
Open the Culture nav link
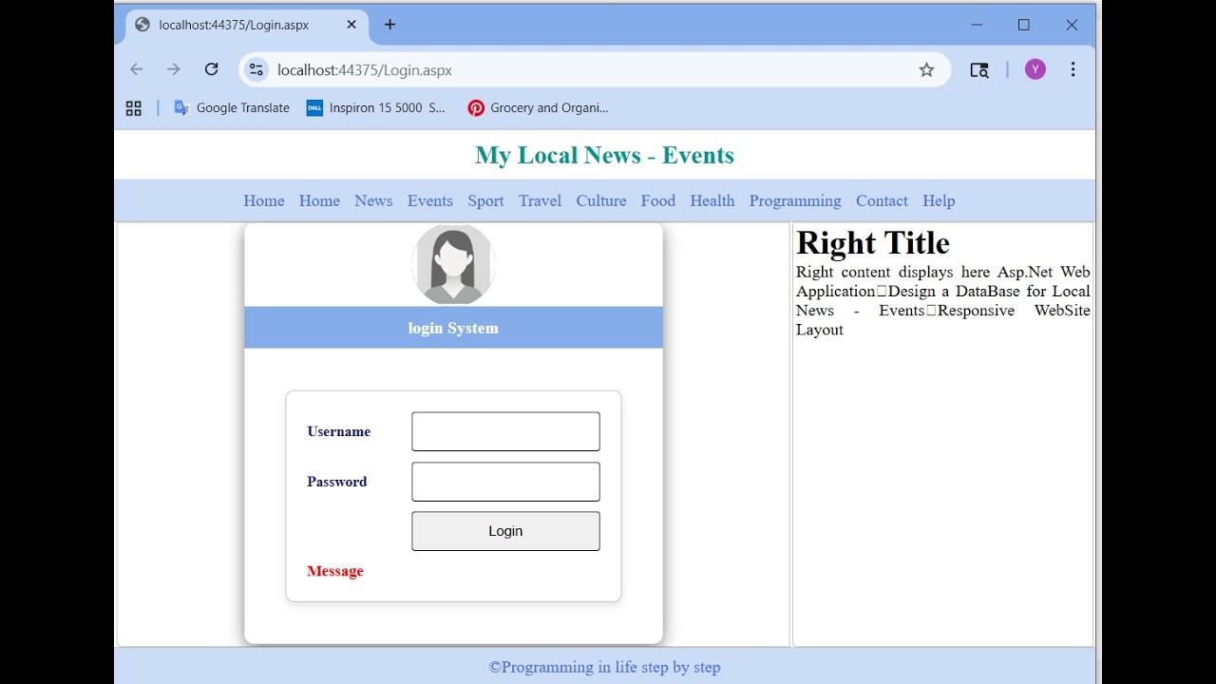point(601,200)
